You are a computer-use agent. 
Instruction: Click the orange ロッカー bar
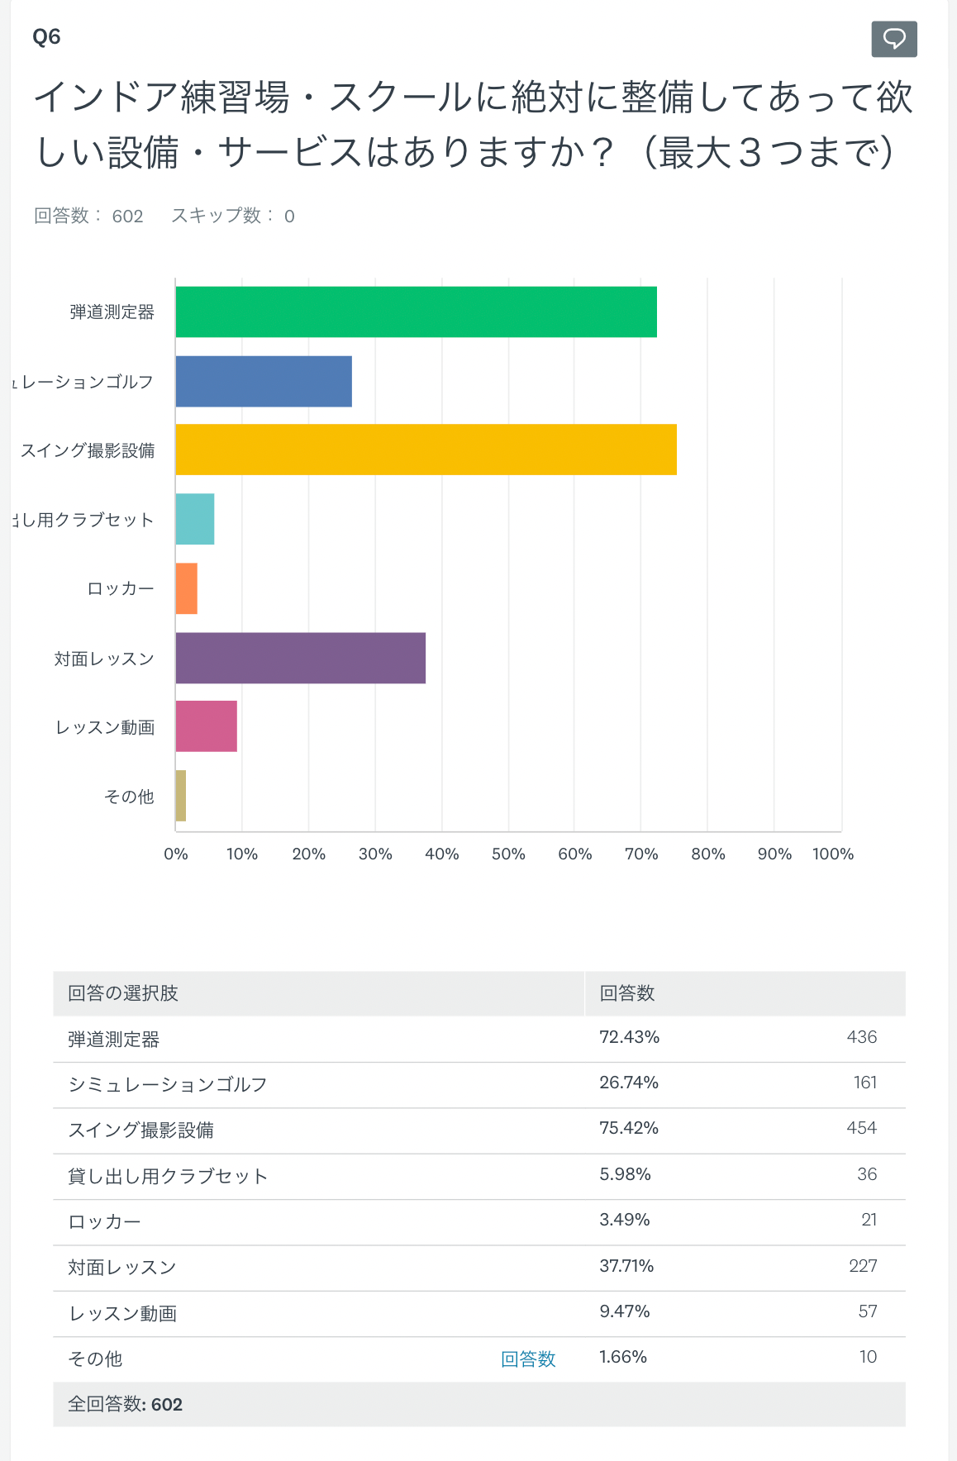[187, 588]
